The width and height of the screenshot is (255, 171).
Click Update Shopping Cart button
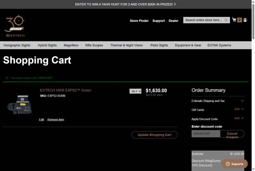click(154, 135)
